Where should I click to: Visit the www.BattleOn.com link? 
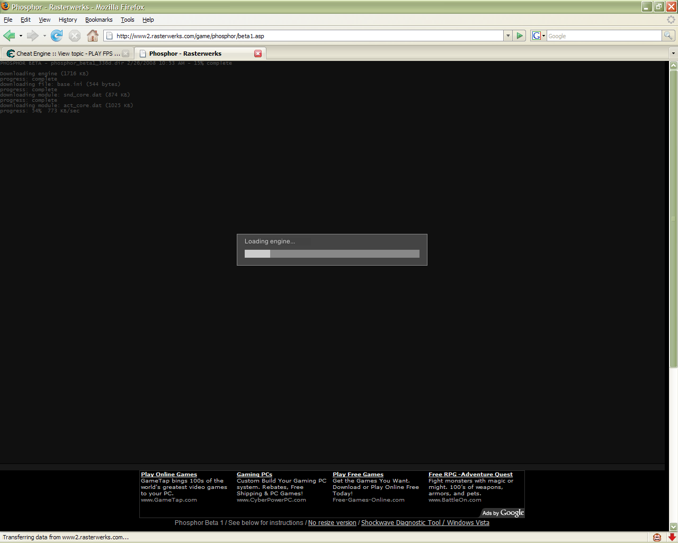pyautogui.click(x=455, y=500)
